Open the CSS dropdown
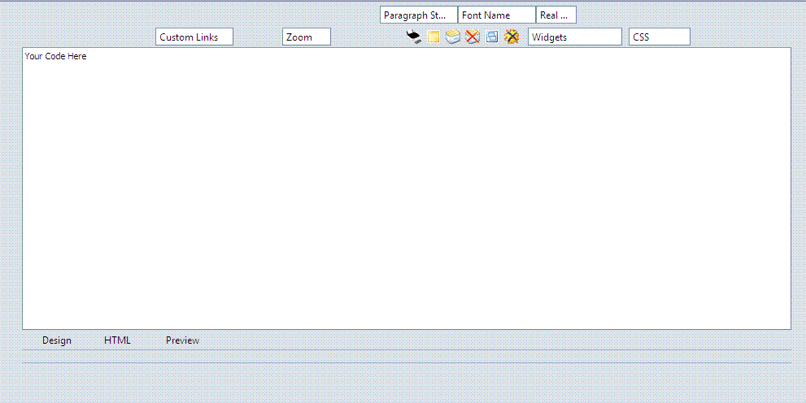The height and width of the screenshot is (403, 806). (x=660, y=37)
